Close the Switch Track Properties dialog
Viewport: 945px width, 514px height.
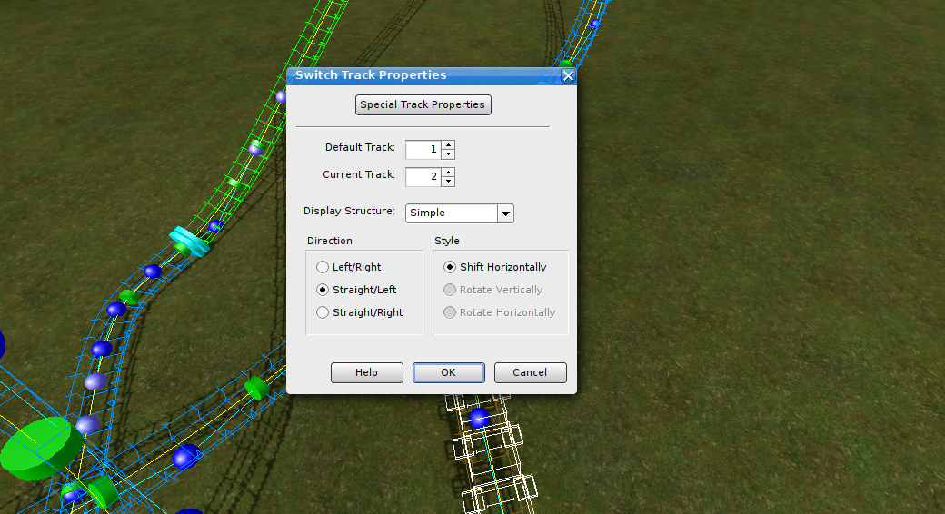(x=568, y=76)
